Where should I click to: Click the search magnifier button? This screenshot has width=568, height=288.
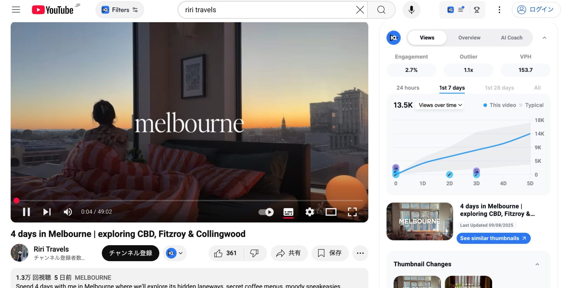[x=381, y=10]
